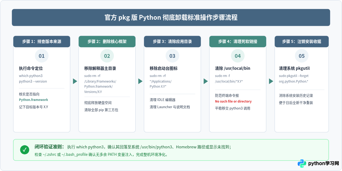Click the path /usr/local/bin/*X.Y*

(229, 81)
